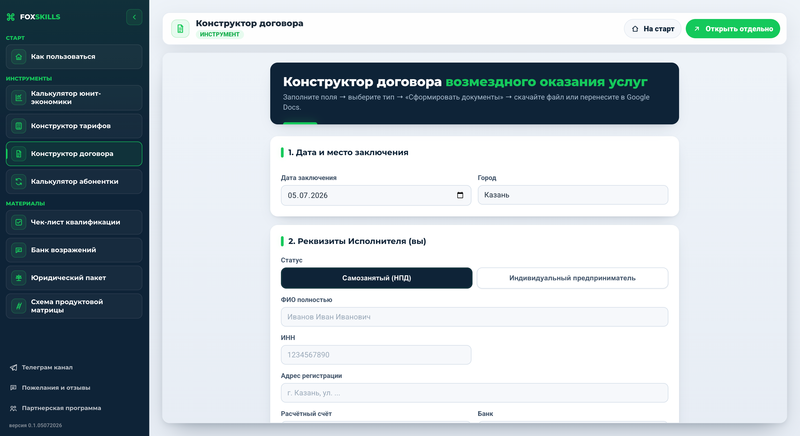Click the green document icon in header

click(x=180, y=29)
